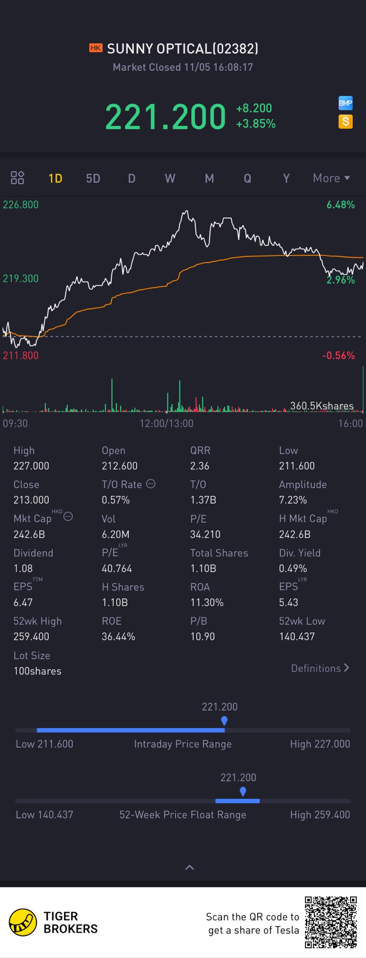The width and height of the screenshot is (366, 958).
Task: Collapse details with the bottom up-chevron
Action: click(190, 867)
